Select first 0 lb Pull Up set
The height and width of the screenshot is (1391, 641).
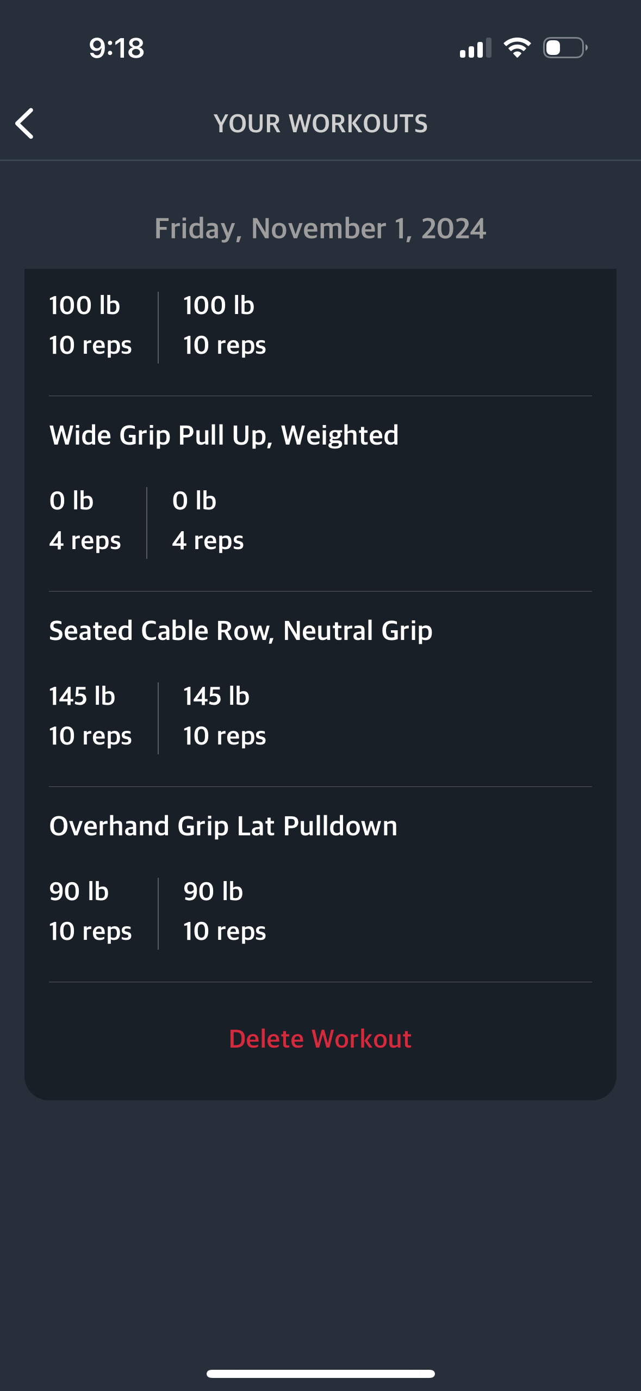pos(85,521)
